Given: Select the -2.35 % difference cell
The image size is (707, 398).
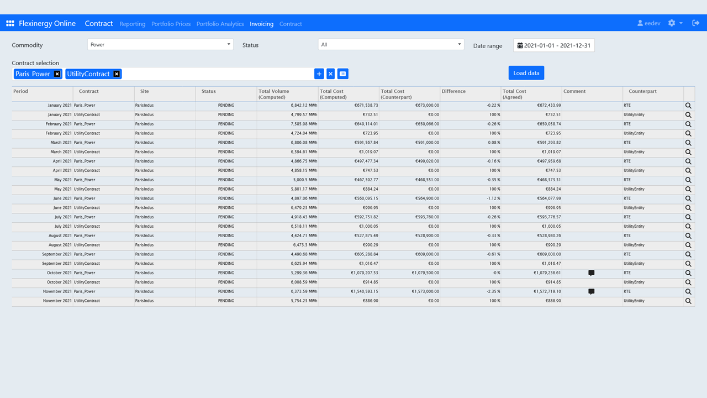Looking at the screenshot, I should (471, 292).
